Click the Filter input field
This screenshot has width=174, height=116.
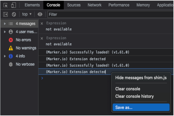(110, 14)
